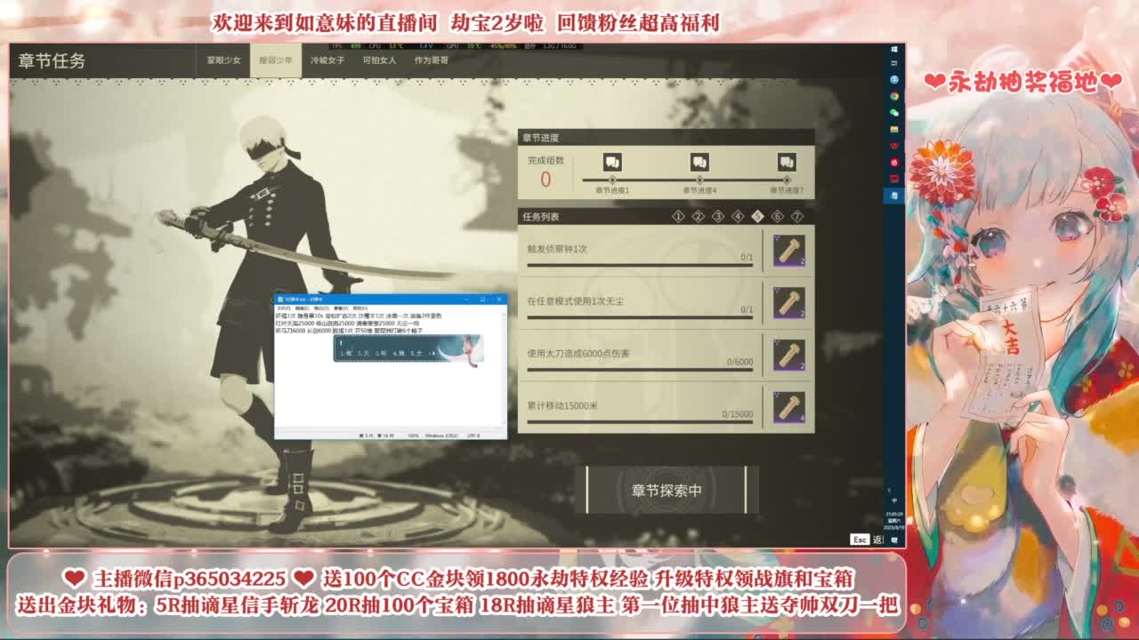This screenshot has height=640, width=1139.
Task: Open the 格式 menu in Notepad
Action: pos(320,308)
